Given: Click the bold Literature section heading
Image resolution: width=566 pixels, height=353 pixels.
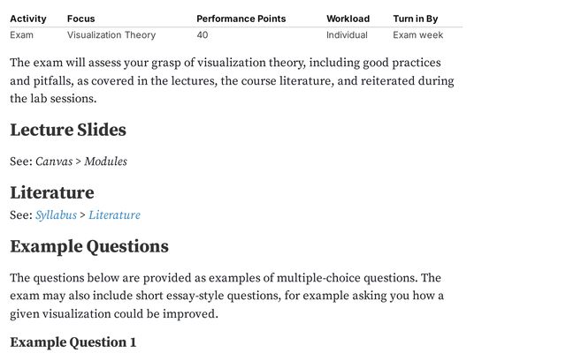Looking at the screenshot, I should pos(51,192).
